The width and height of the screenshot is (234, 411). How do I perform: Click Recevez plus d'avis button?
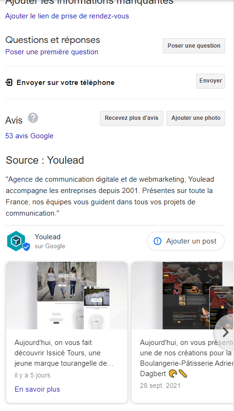(132, 118)
